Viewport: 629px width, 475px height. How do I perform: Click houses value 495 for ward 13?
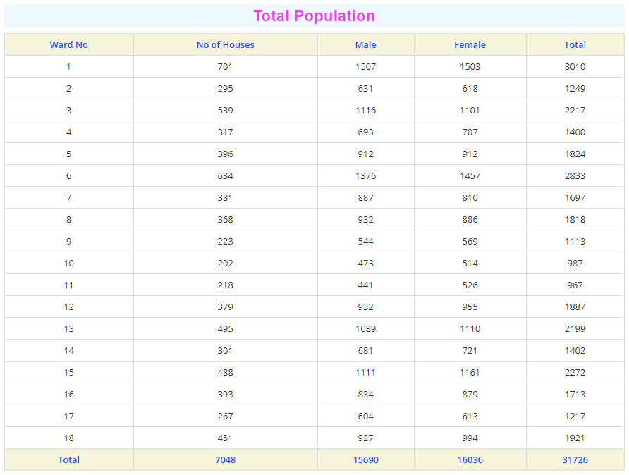(x=225, y=328)
